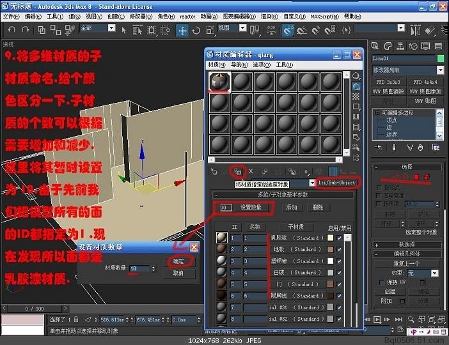The height and width of the screenshot is (345, 449).
Task: Toggle Sample Type sphere icon
Action: 356,76
